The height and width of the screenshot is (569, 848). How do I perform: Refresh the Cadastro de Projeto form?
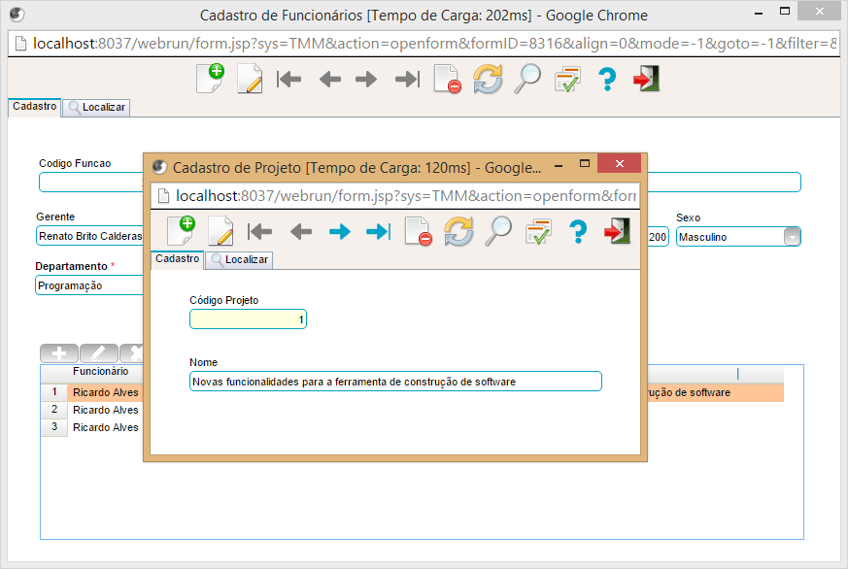pyautogui.click(x=458, y=231)
